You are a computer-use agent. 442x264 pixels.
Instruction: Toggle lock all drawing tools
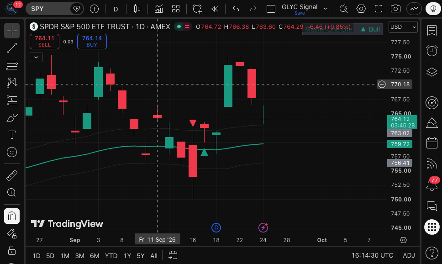point(12,250)
